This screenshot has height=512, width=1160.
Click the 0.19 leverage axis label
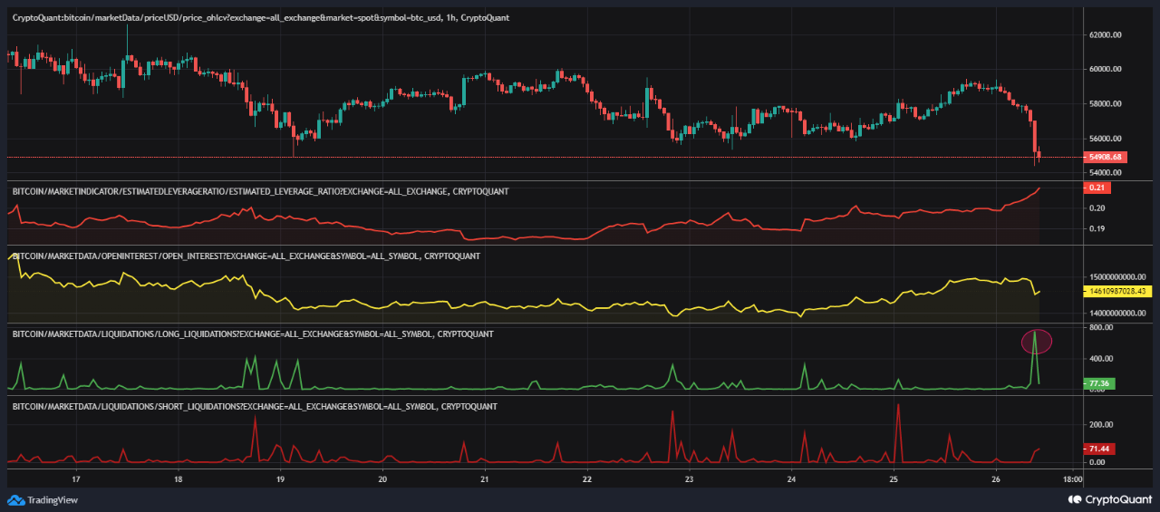click(x=1096, y=228)
